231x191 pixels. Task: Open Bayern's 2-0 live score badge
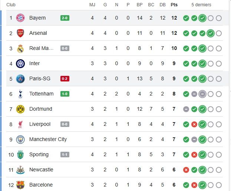(x=65, y=18)
